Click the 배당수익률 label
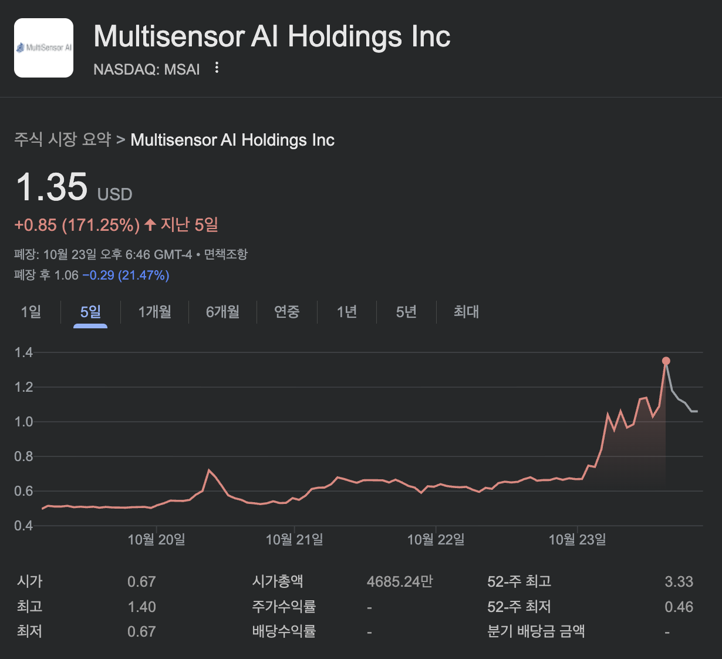 coord(284,632)
